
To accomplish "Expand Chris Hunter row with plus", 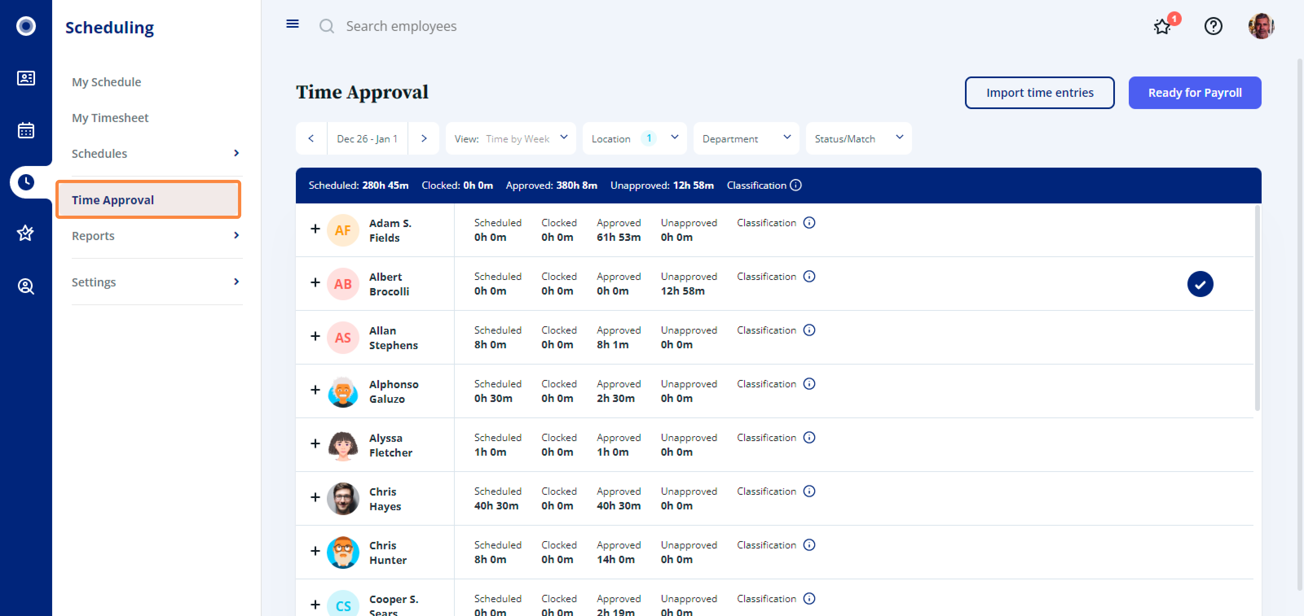I will pos(315,551).
